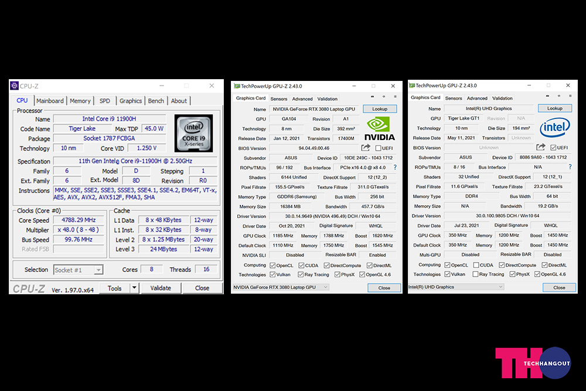This screenshot has width=586, height=391.
Task: Click the 'Tiger Lake GT1' GPU value field
Action: point(464,118)
